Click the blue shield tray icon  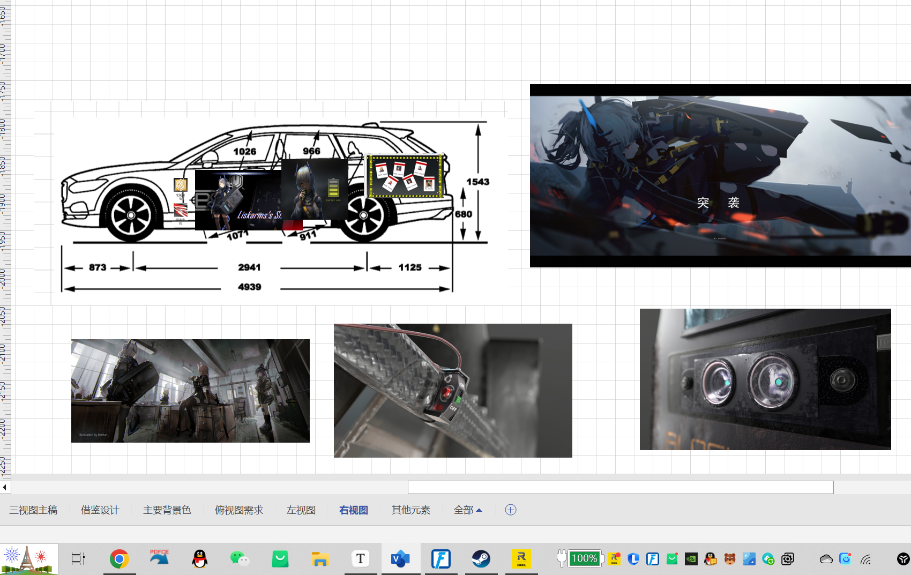[633, 559]
